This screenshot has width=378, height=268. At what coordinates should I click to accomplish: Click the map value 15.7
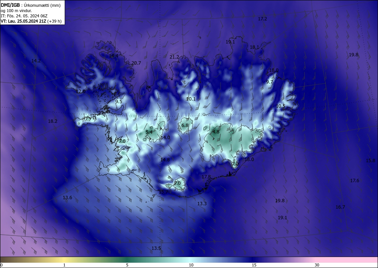(x=163, y=192)
